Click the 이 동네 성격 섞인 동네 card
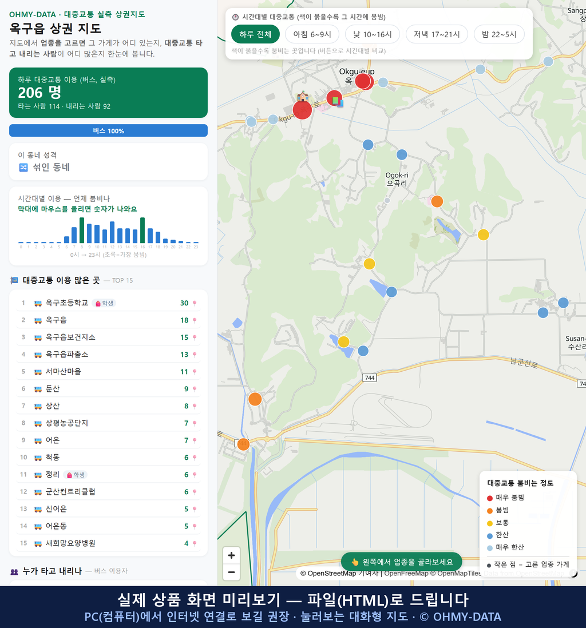This screenshot has width=586, height=628. 108,162
